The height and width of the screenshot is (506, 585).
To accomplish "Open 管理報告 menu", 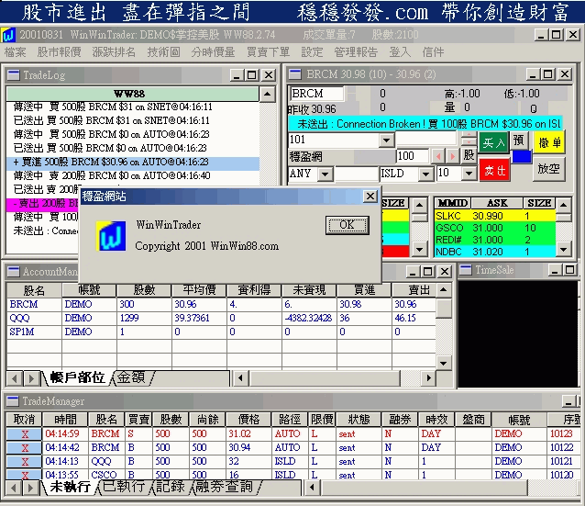I will tap(356, 52).
